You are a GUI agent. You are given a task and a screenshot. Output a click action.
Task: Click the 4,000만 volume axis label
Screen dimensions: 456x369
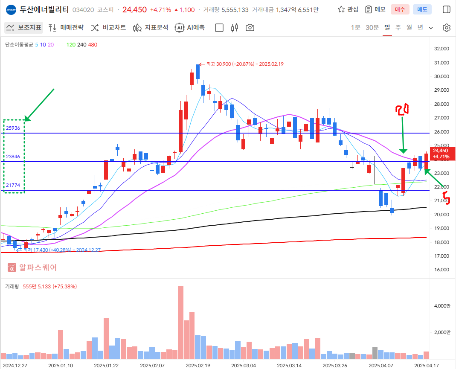pos(442,306)
